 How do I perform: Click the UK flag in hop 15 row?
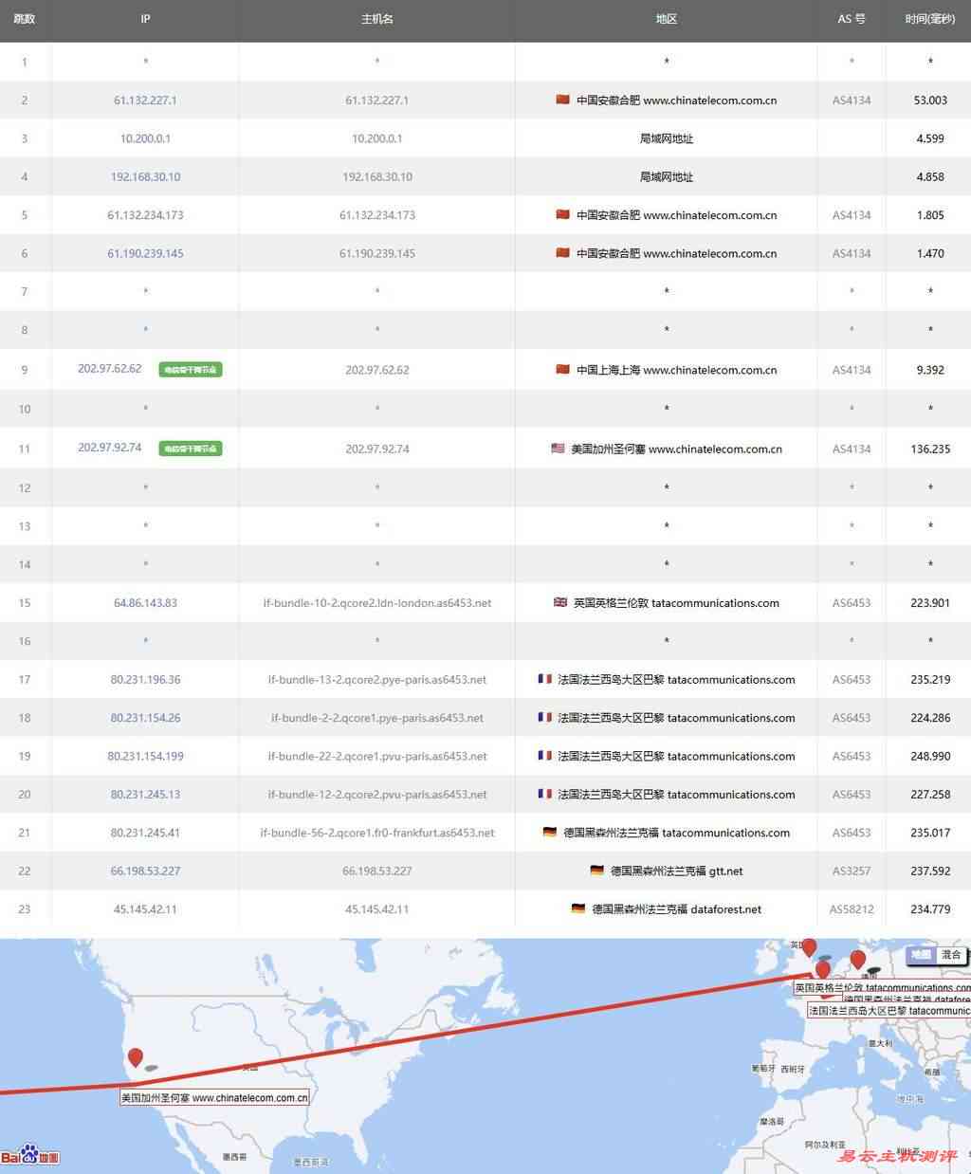point(560,602)
